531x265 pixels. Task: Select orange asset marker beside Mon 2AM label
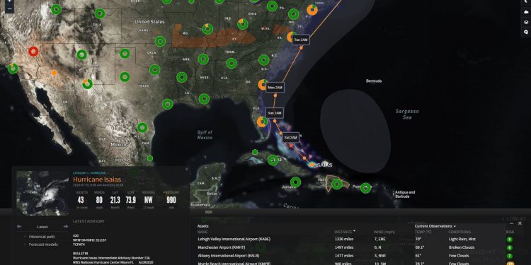[x=263, y=84]
